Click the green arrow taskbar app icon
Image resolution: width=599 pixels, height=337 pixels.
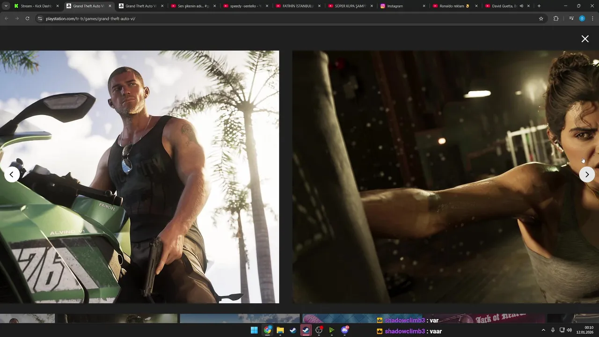[x=332, y=330]
